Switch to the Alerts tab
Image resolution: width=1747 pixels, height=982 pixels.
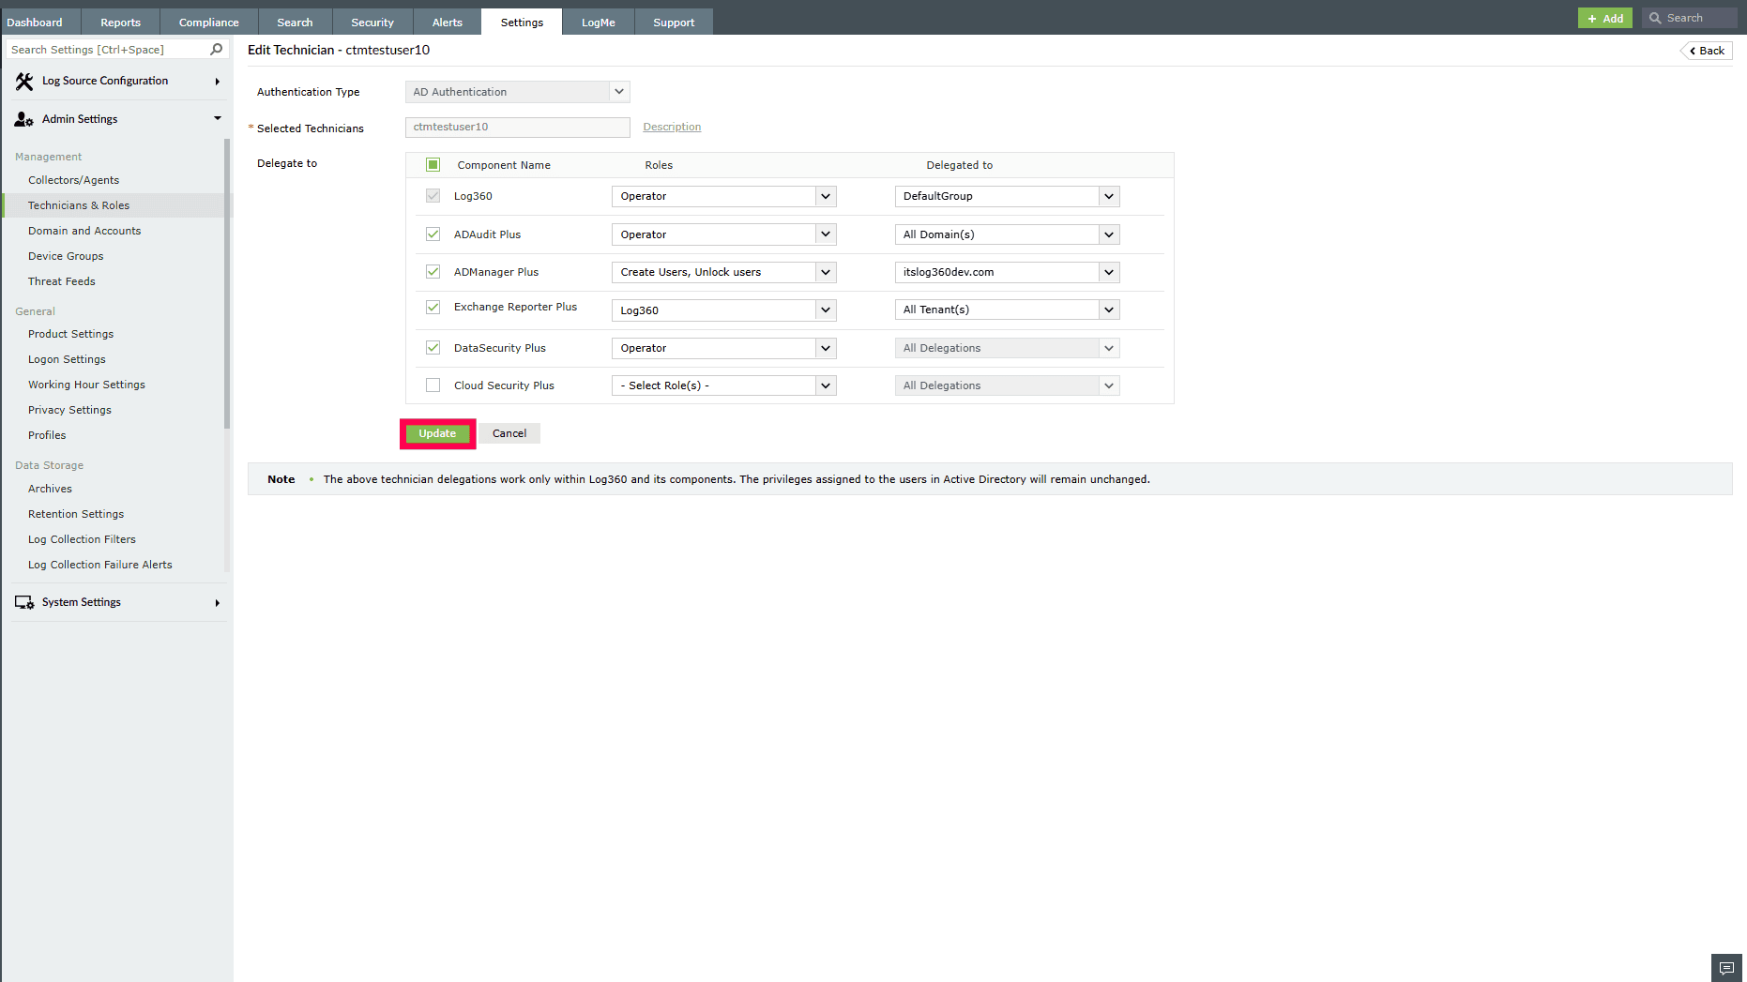(x=448, y=22)
